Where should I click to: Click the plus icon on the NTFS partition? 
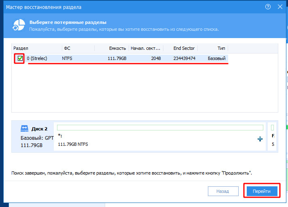(x=260, y=139)
